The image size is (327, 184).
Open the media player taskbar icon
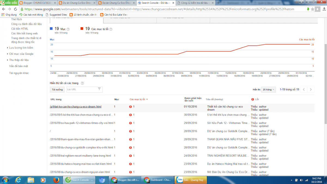(43, 180)
